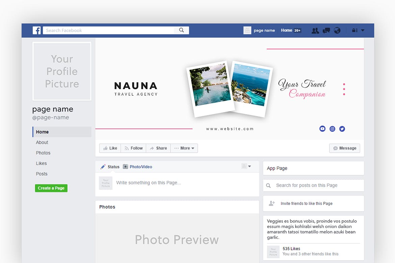Open the post composer options dropdown

tap(247, 166)
